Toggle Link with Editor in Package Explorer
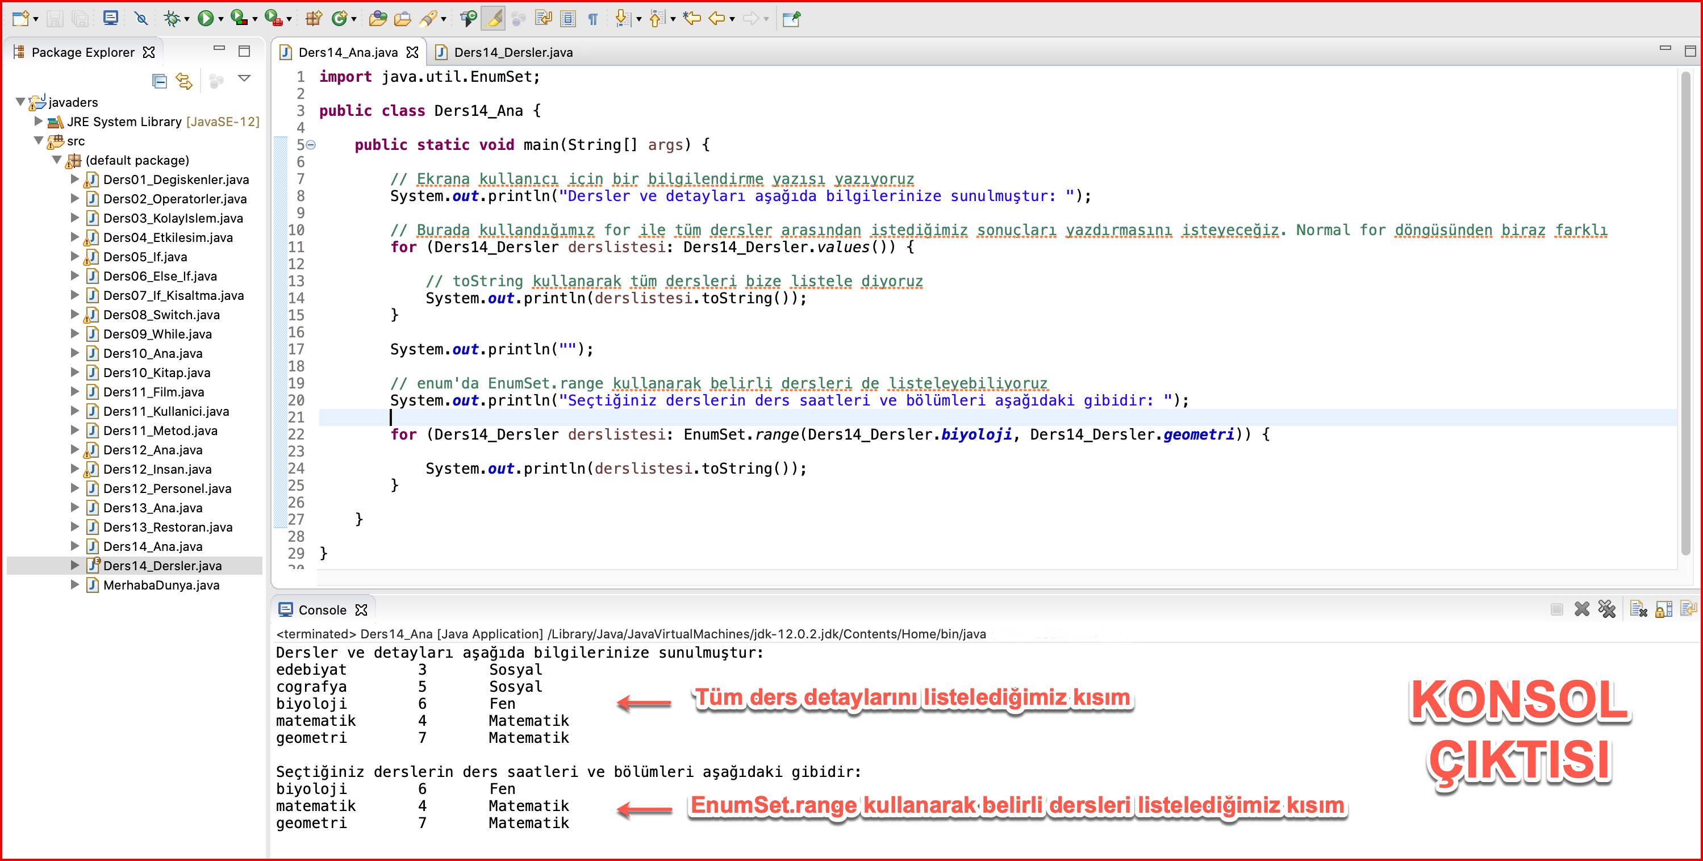This screenshot has width=1703, height=861. [185, 81]
